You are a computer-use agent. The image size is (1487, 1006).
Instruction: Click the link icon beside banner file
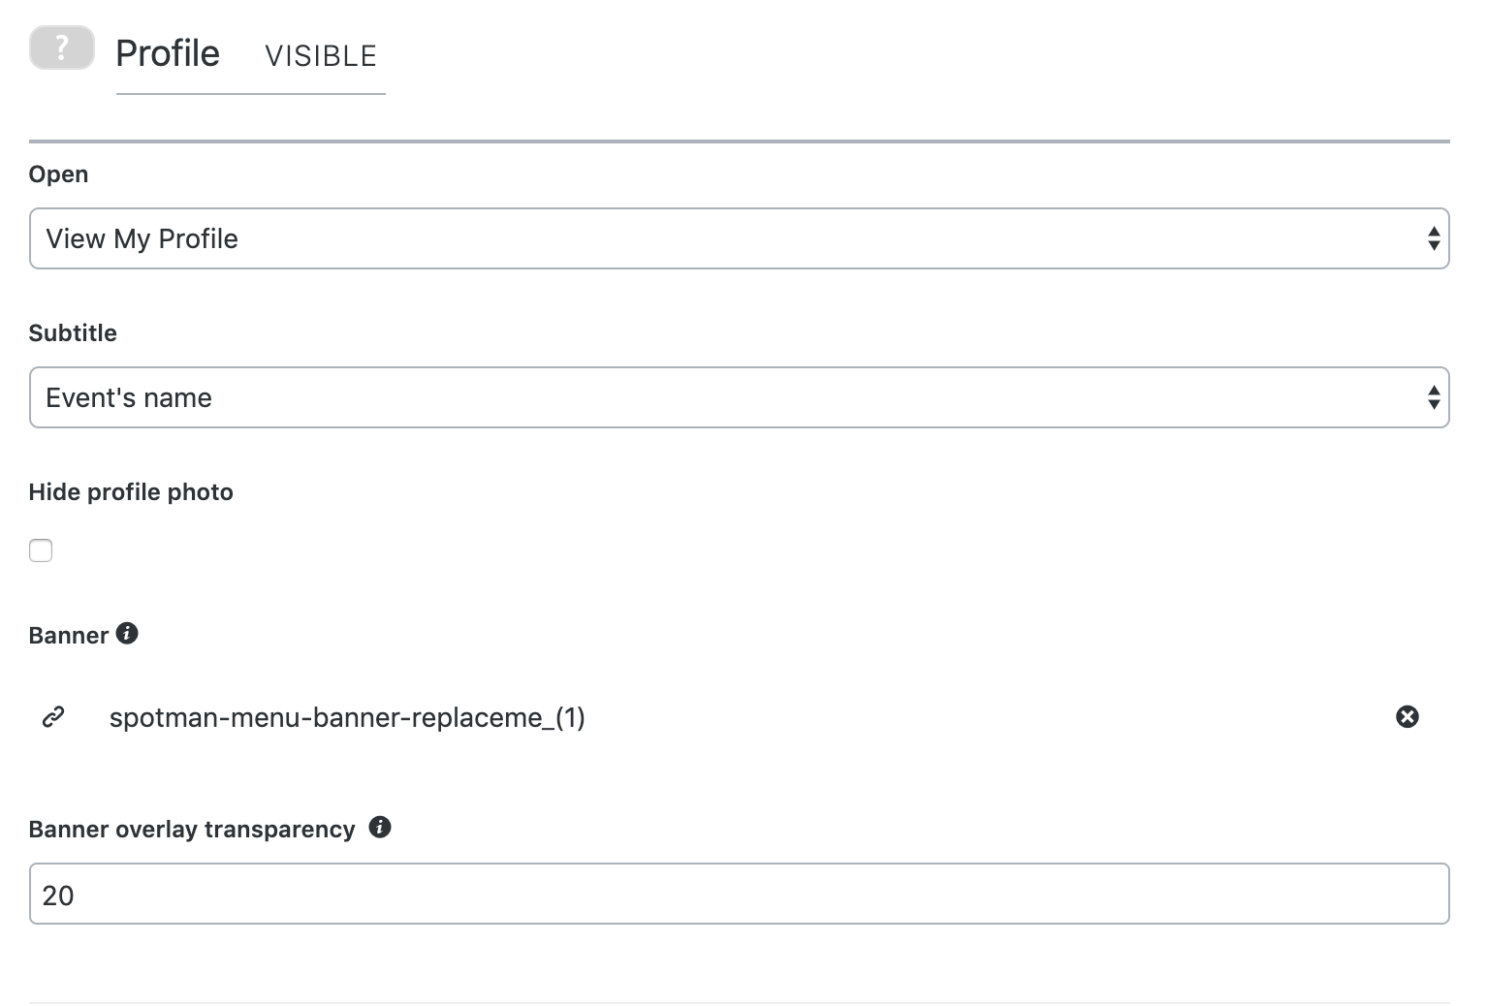[53, 717]
